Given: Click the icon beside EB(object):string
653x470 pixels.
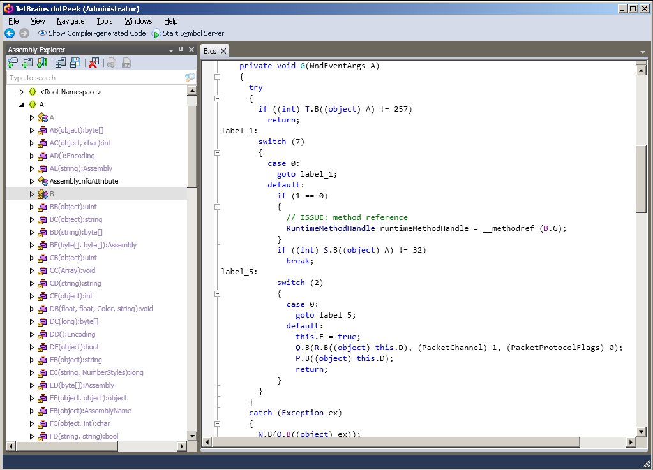Looking at the screenshot, I should point(43,360).
